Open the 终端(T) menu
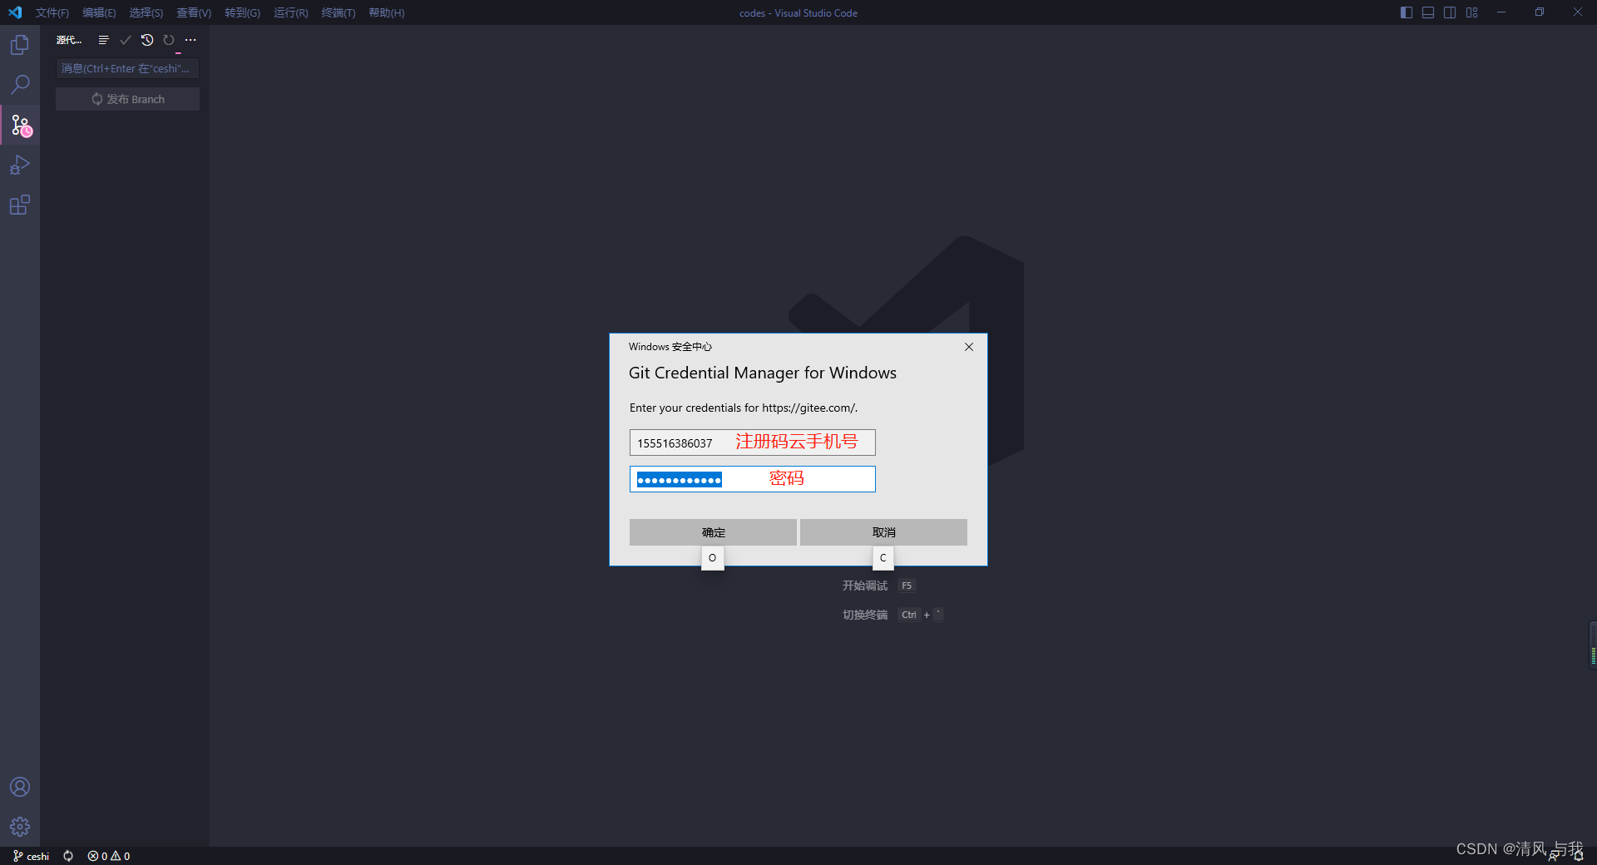Viewport: 1597px width, 865px height. click(x=339, y=12)
